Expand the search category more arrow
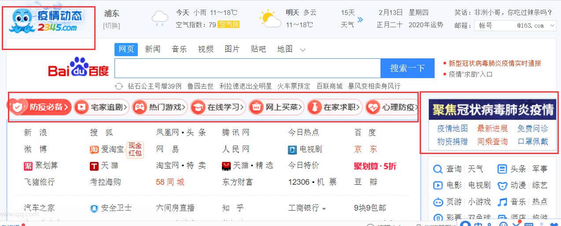 pyautogui.click(x=303, y=50)
